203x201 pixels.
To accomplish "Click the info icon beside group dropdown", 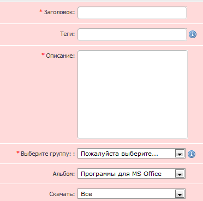I will click(x=192, y=154).
